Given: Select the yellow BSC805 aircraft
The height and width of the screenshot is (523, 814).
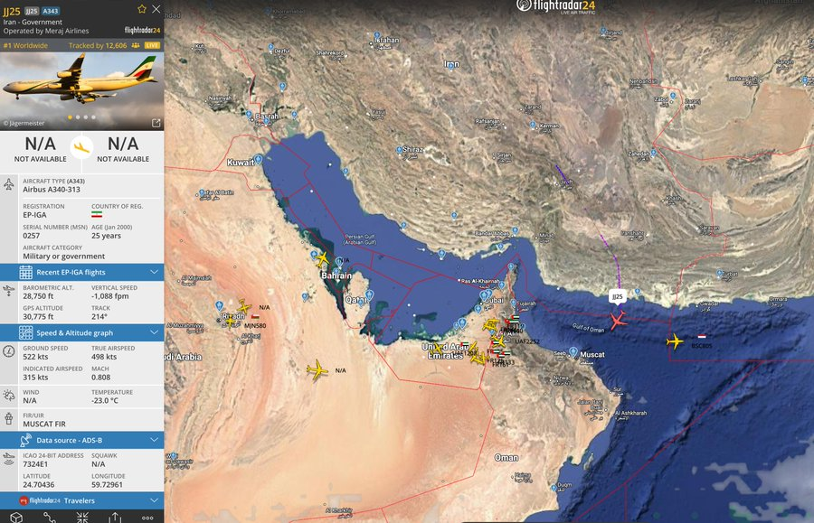Looking at the screenshot, I should pyautogui.click(x=675, y=341).
